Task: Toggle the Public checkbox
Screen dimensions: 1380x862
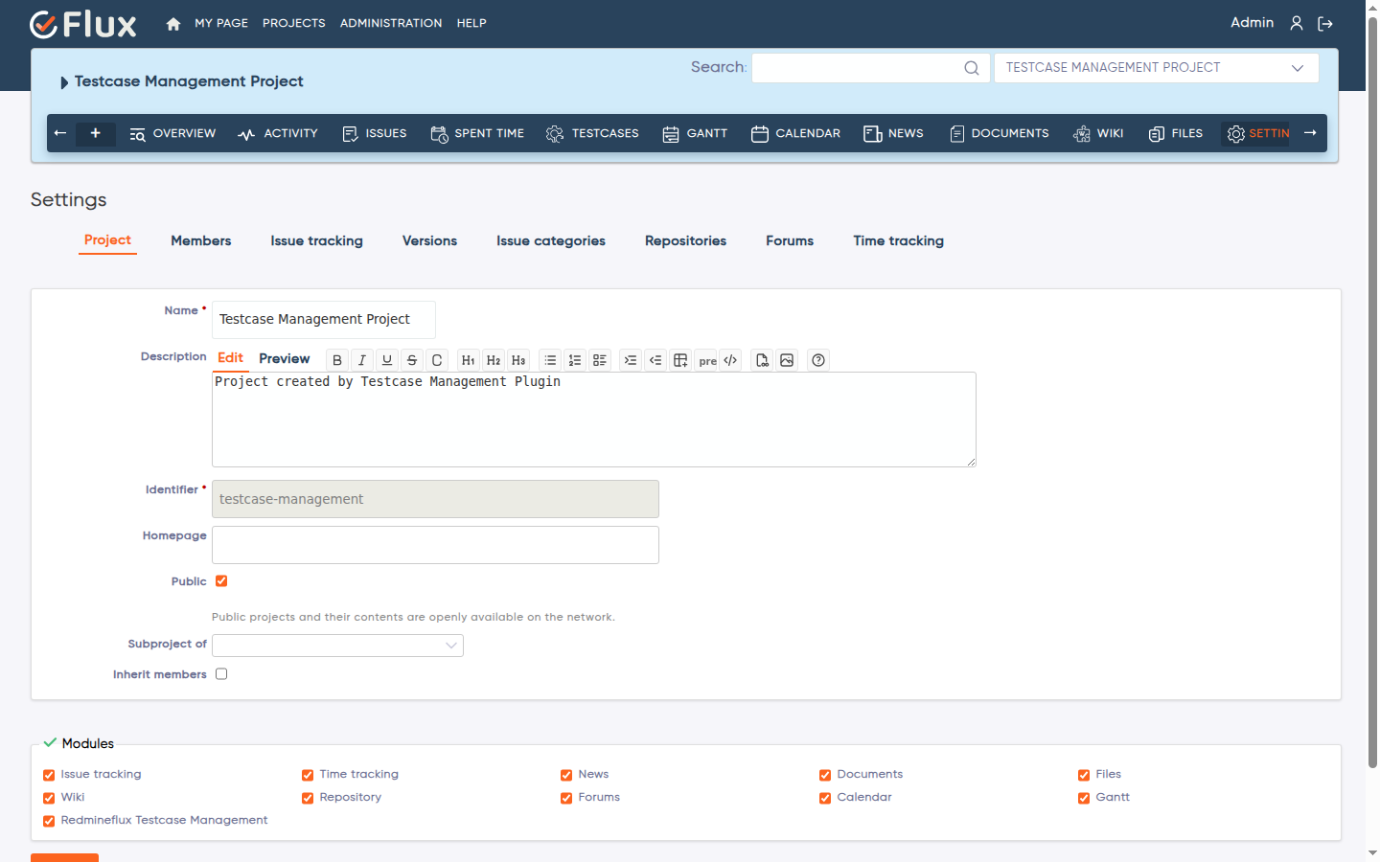Action: pos(221,581)
